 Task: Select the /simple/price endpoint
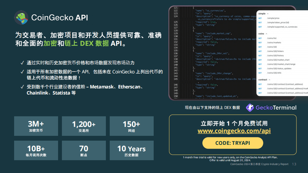(x=273, y=18)
